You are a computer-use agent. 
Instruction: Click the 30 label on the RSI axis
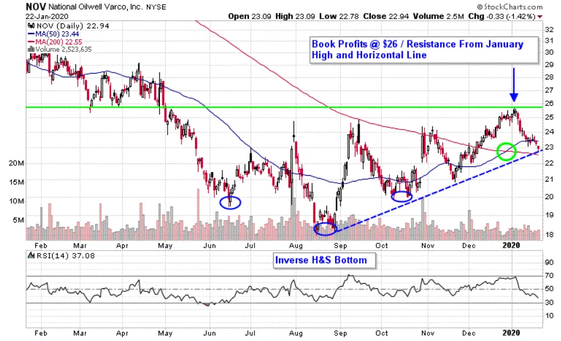(549, 302)
